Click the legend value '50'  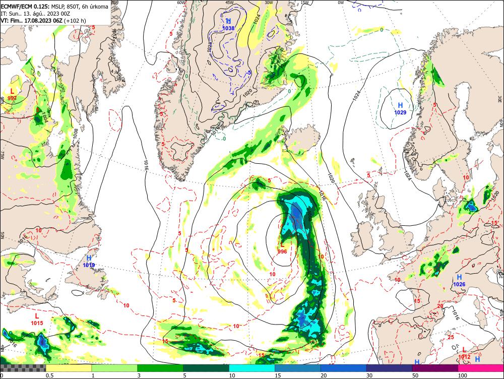415,375
